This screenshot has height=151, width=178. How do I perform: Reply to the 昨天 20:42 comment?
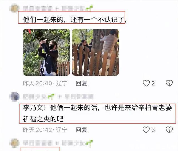[x=81, y=130]
